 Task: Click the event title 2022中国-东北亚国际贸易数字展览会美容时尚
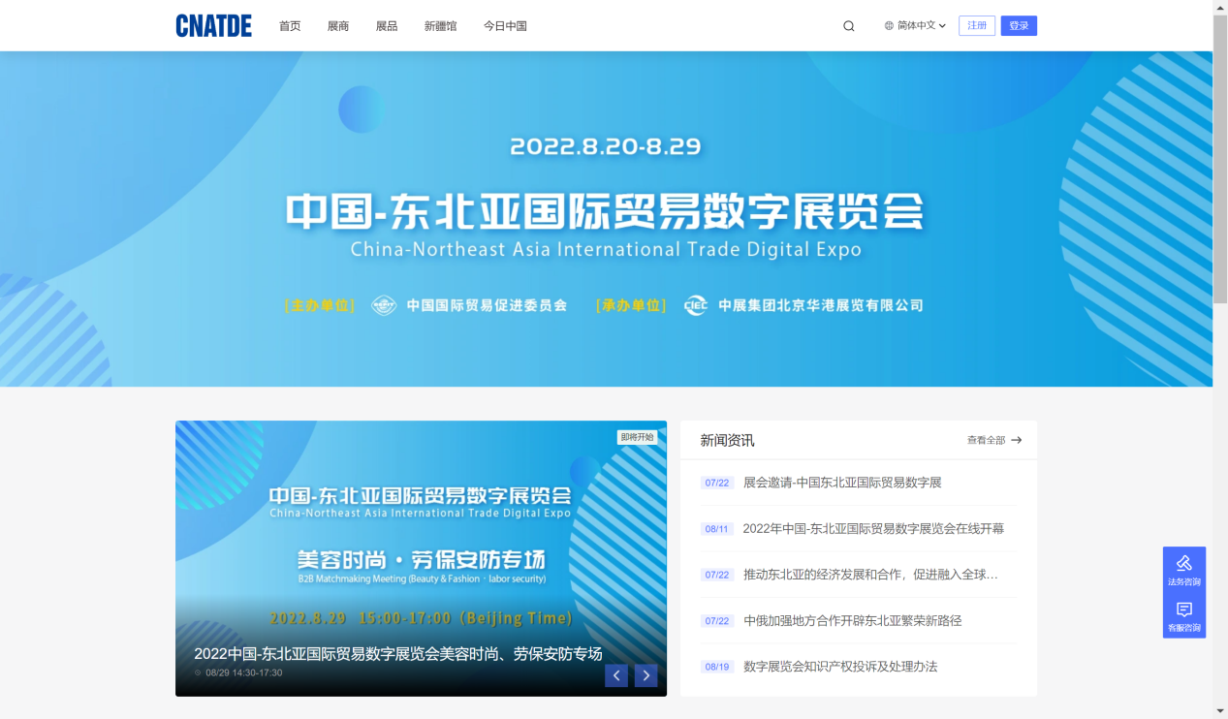click(398, 654)
